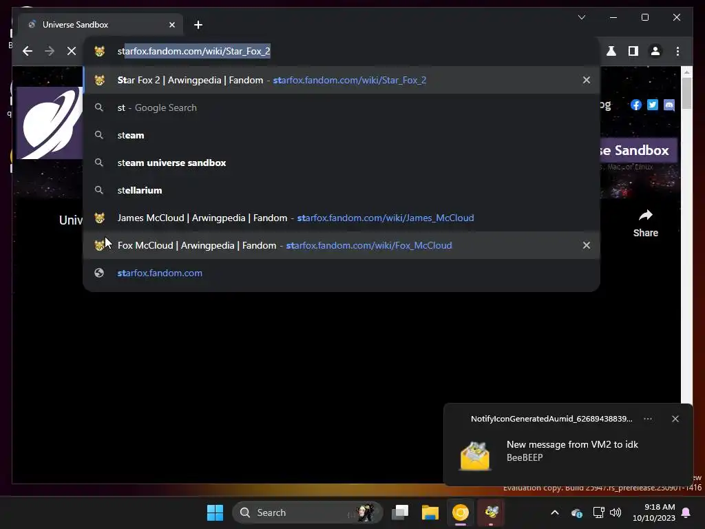Click the Universe Sandbox planet logo
This screenshot has width=705, height=529.
click(50, 123)
